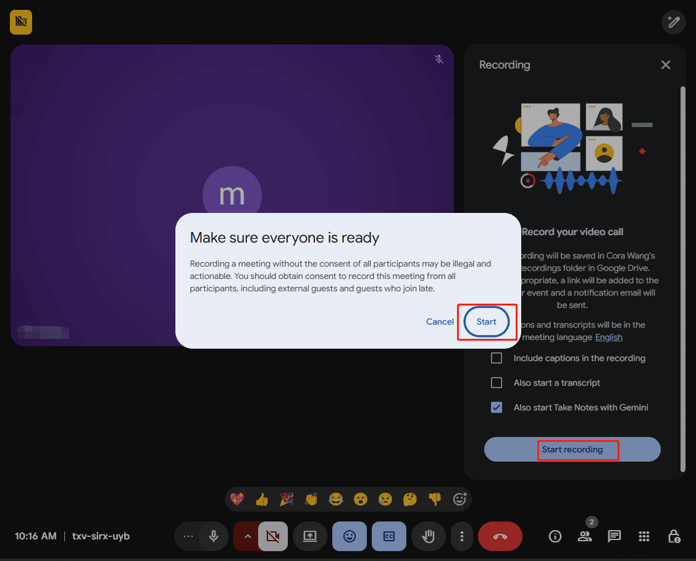The width and height of the screenshot is (696, 561).
Task: Turn on the camera
Action: [x=272, y=536]
